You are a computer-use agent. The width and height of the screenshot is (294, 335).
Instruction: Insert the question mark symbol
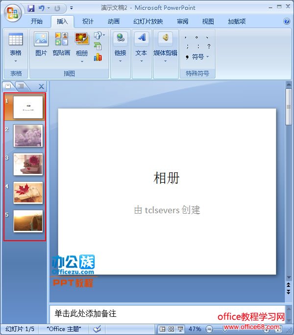click(209, 46)
